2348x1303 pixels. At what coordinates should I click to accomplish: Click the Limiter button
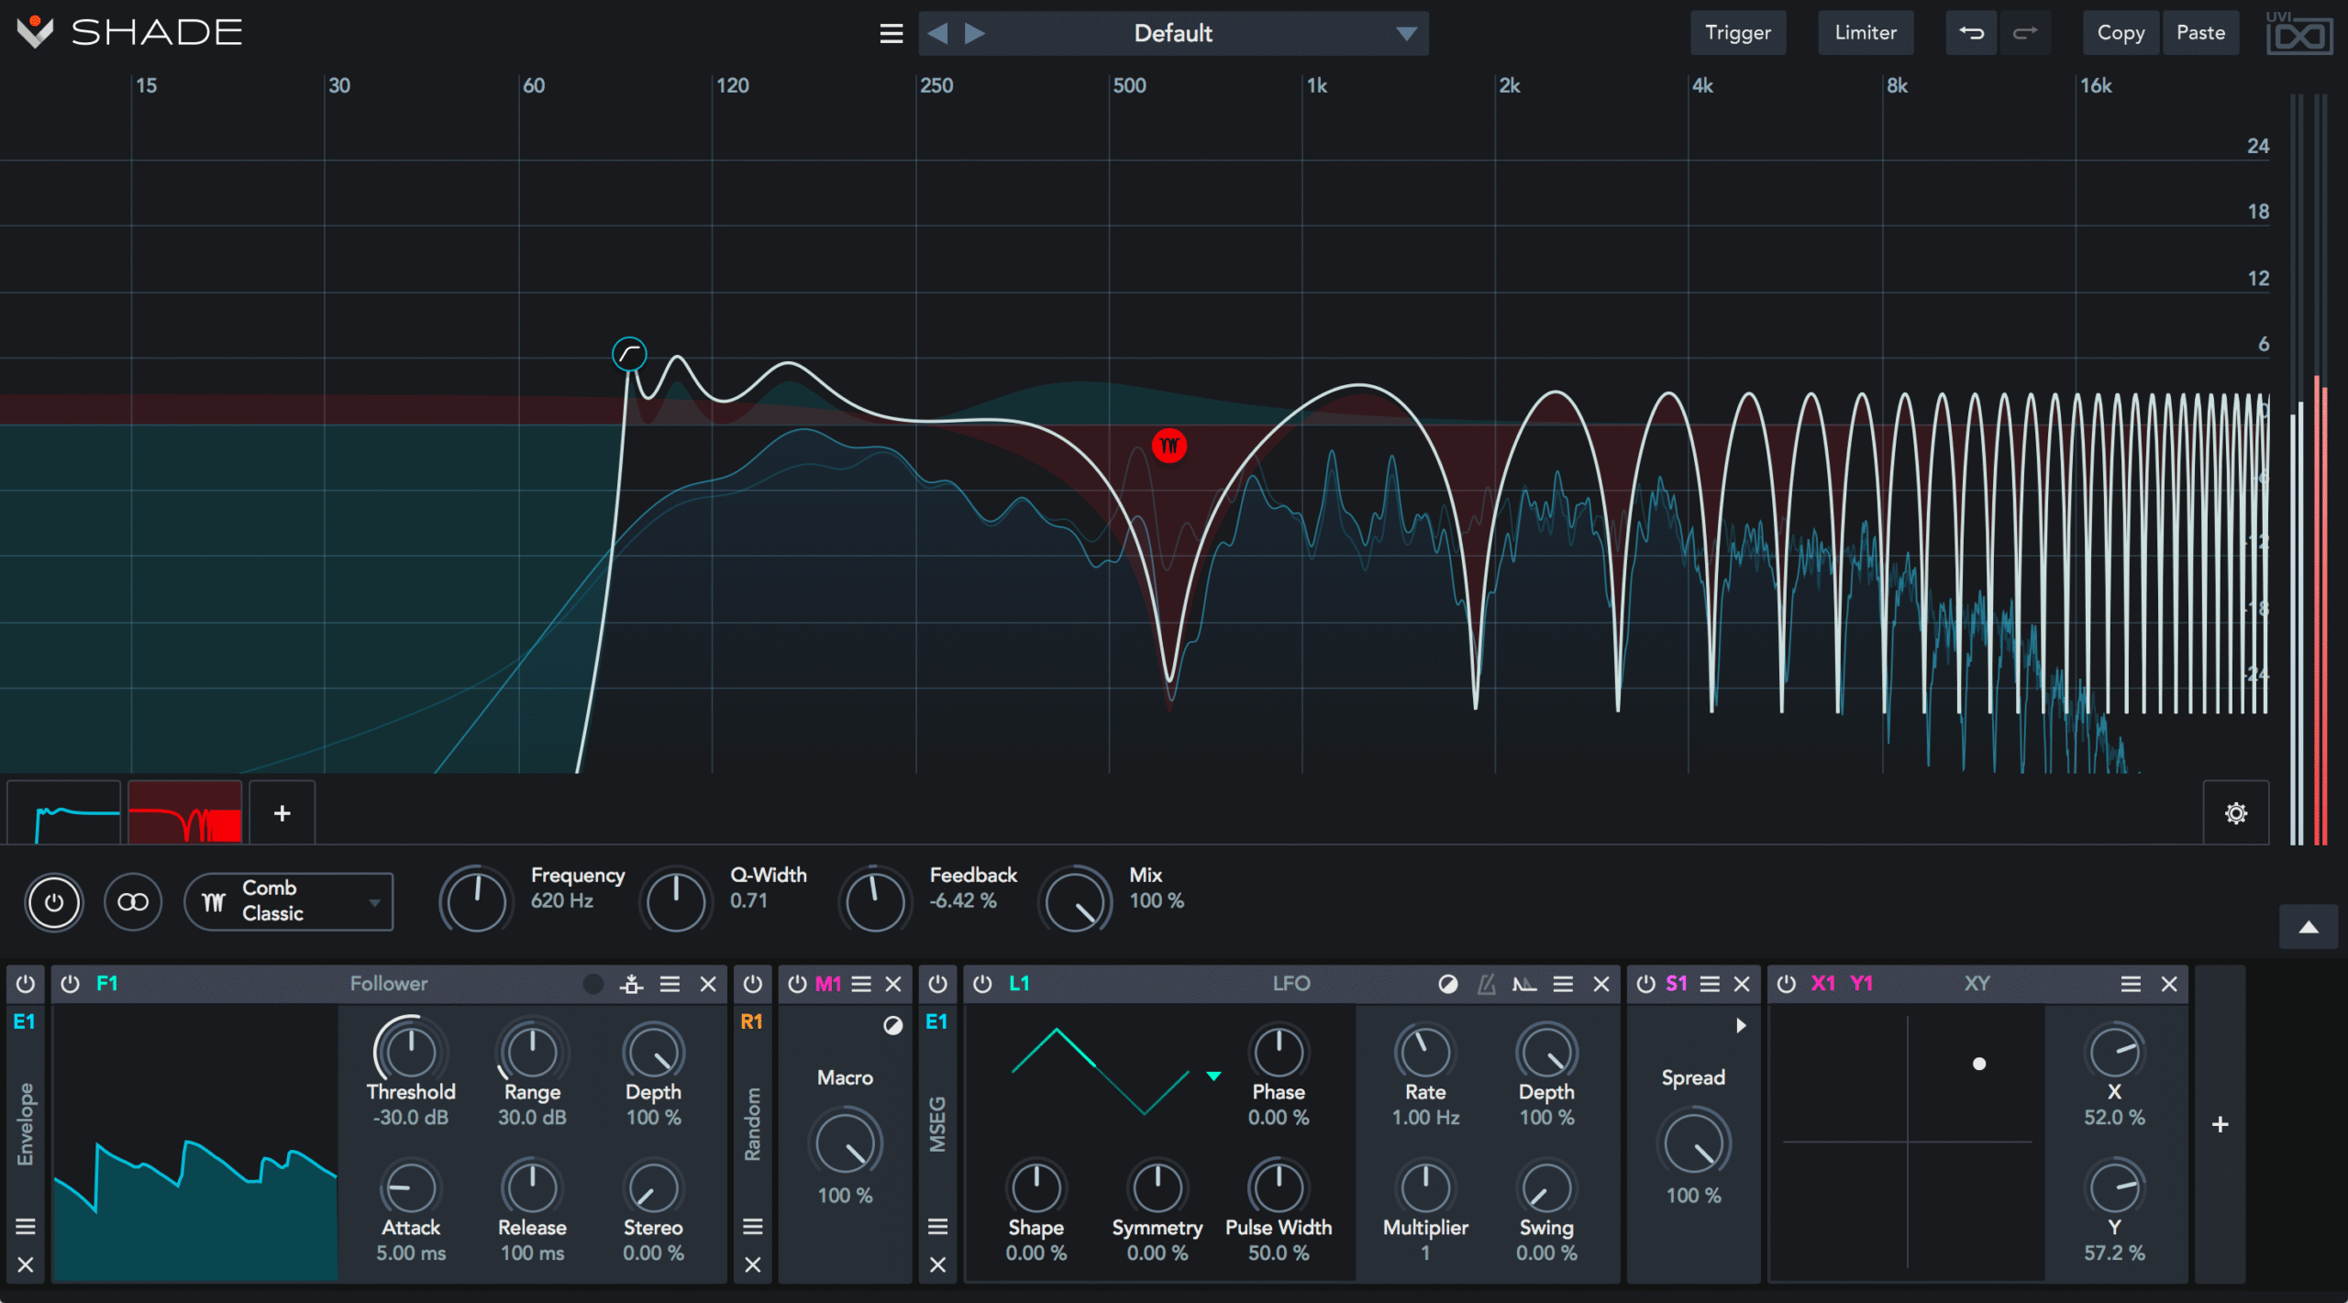coord(1865,33)
